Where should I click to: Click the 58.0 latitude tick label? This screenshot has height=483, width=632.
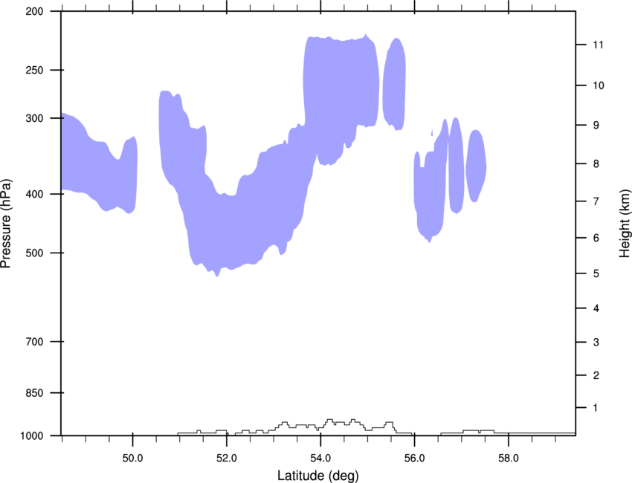coord(509,458)
